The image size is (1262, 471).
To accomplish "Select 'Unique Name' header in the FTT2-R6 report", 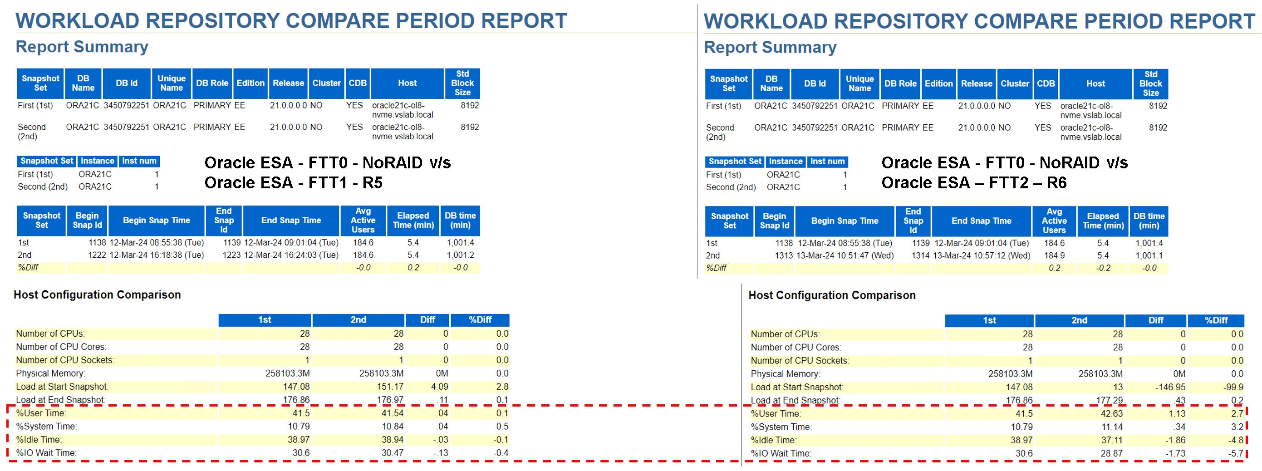I will point(860,84).
